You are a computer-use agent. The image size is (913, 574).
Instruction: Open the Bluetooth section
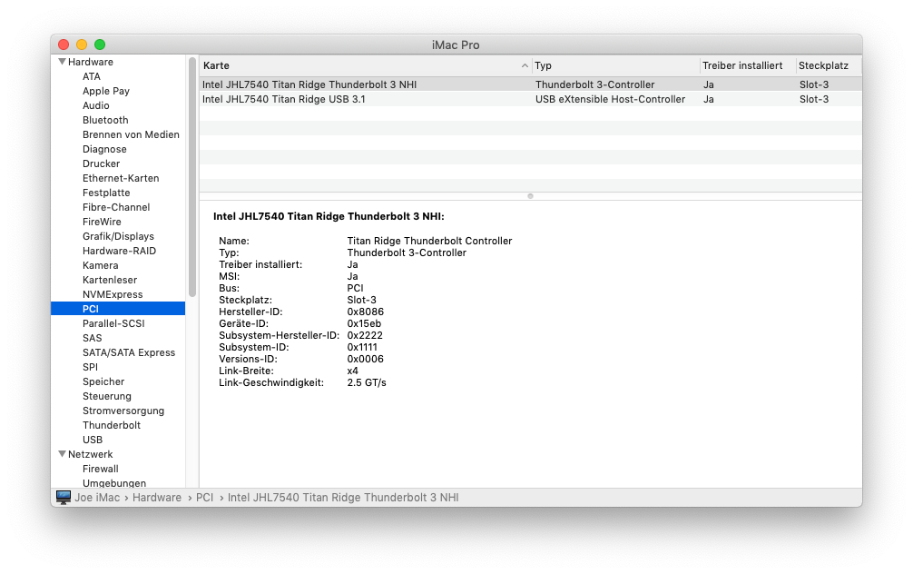pos(105,120)
